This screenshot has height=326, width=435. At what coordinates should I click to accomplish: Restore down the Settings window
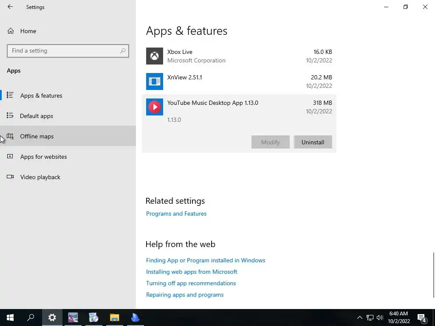tap(406, 7)
